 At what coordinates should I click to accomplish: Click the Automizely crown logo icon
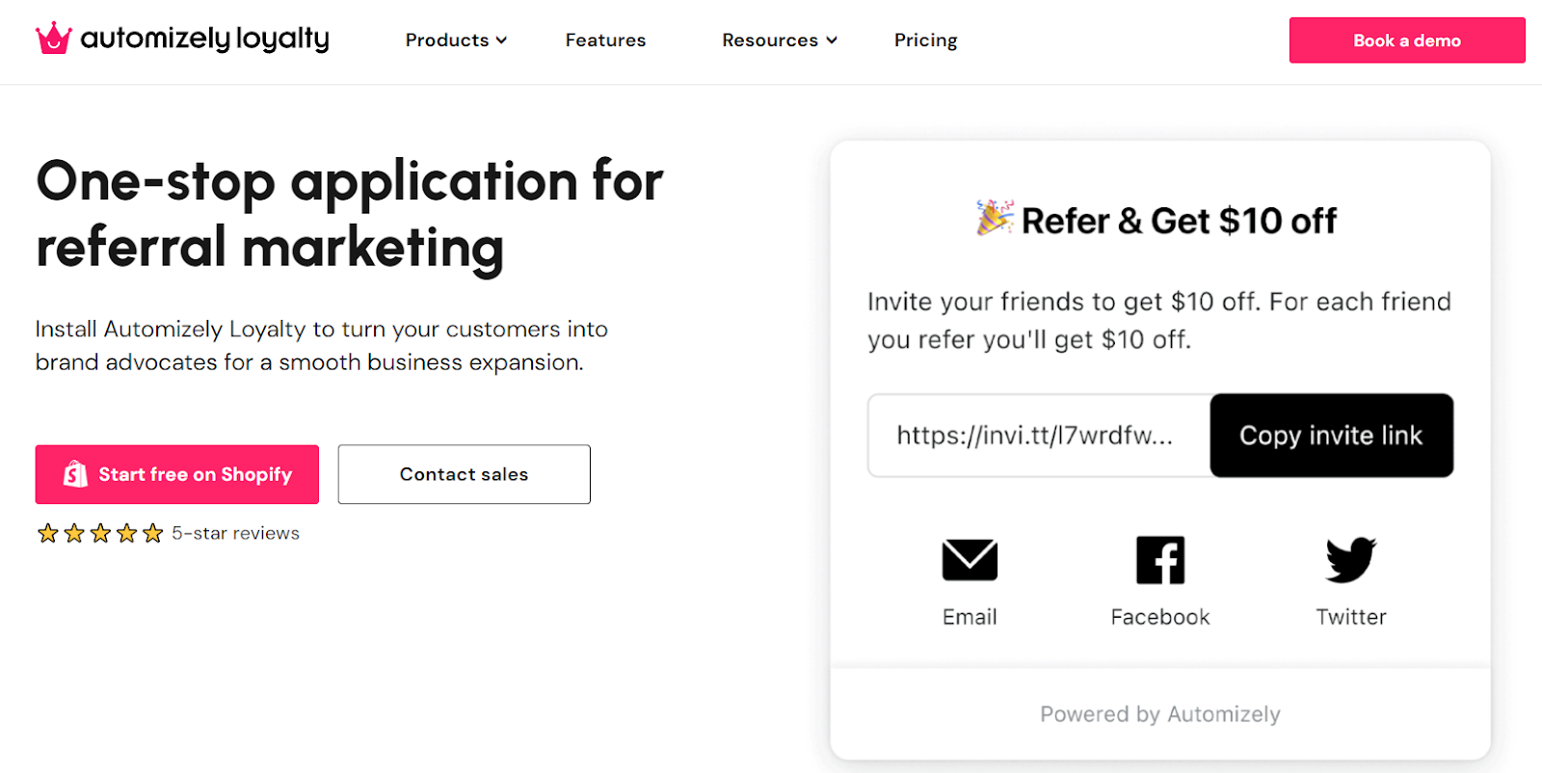tap(54, 39)
